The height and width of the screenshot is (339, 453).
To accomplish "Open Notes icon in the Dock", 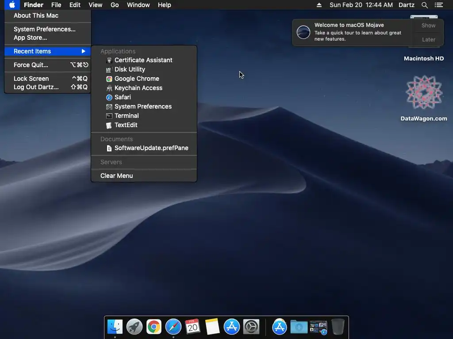I will pos(212,327).
